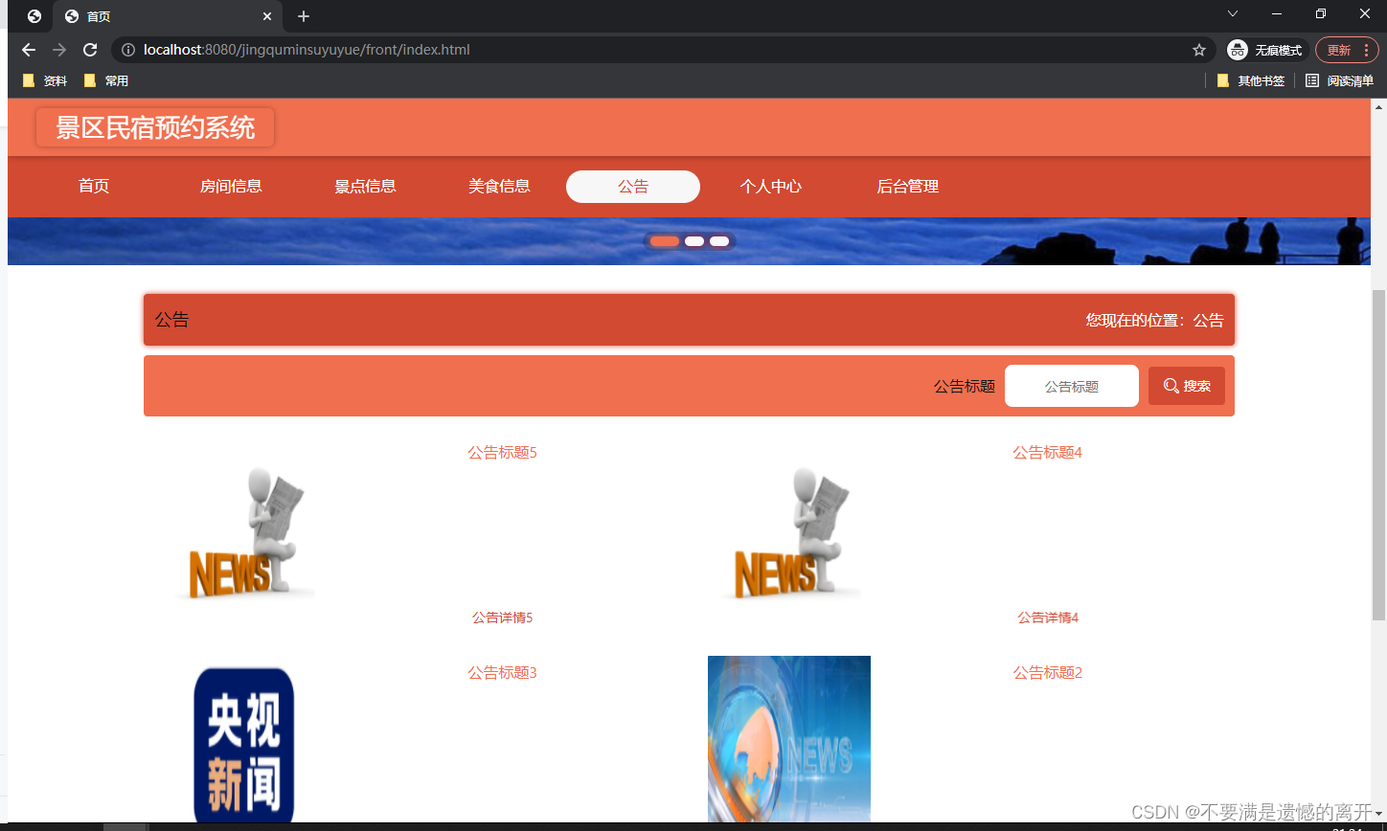The image size is (1387, 831).
Task: Click the 公告标题5 announcement link
Action: coord(501,452)
